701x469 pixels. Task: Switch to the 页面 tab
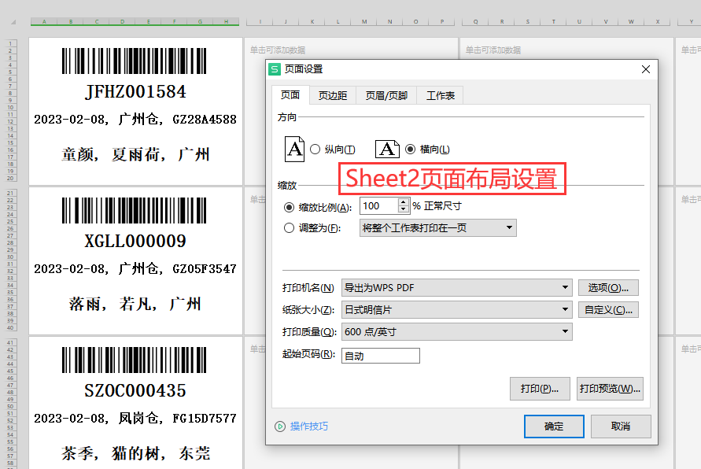(x=290, y=95)
